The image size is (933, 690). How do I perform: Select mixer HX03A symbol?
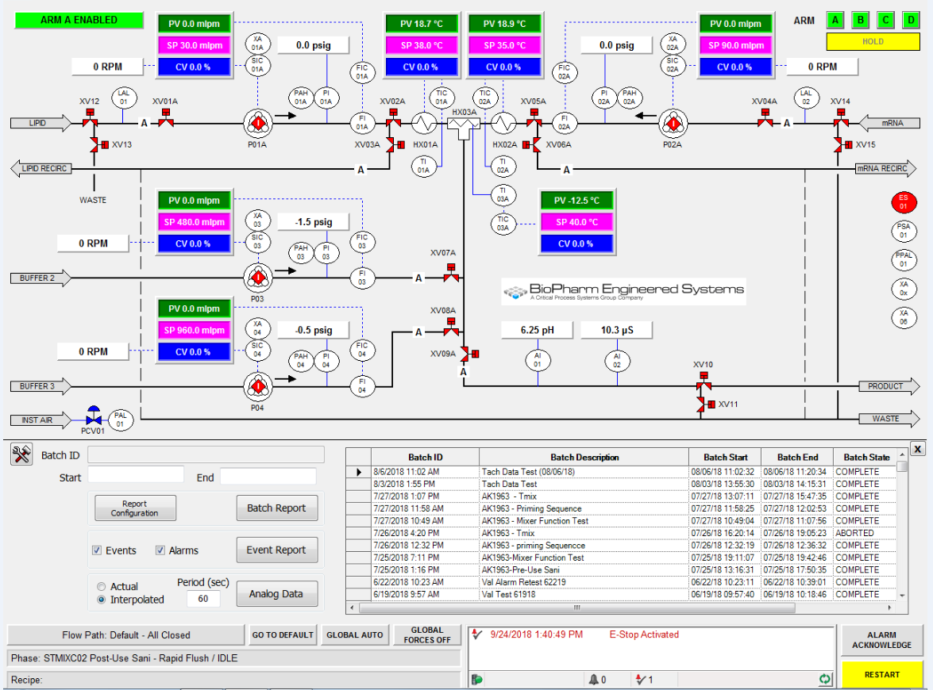(x=464, y=128)
